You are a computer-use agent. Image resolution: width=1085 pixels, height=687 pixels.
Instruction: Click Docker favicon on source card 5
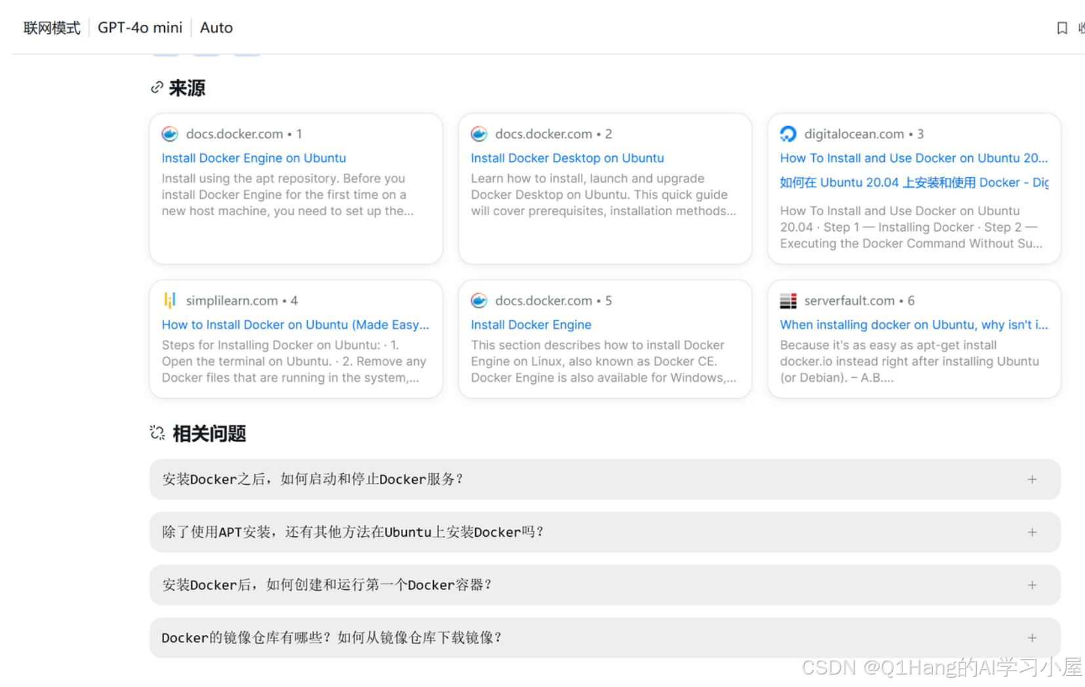tap(479, 301)
